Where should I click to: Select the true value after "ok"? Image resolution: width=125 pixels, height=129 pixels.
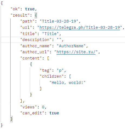tap(30, 9)
